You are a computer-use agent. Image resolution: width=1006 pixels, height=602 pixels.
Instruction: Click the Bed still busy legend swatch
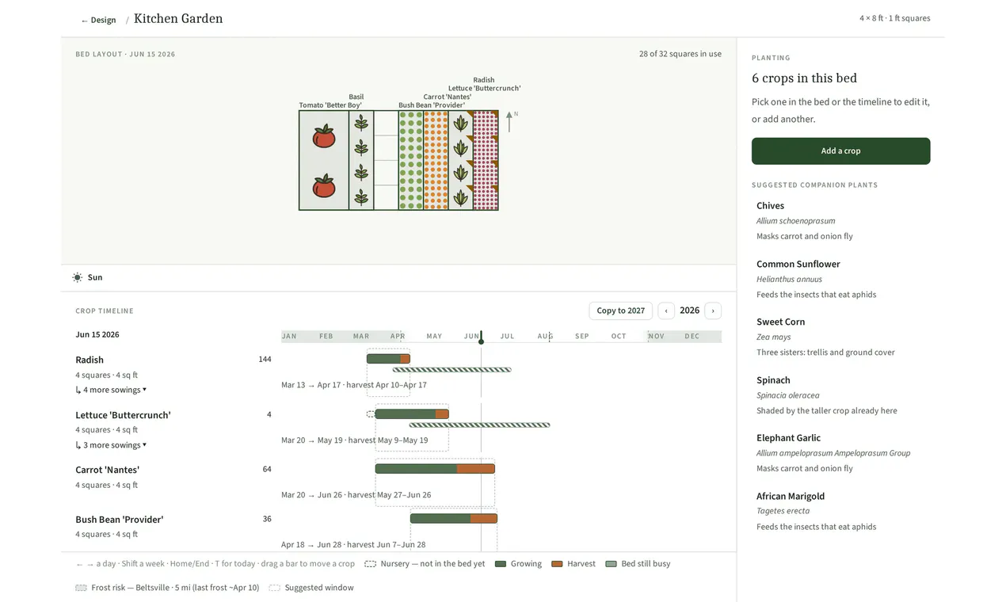click(611, 564)
